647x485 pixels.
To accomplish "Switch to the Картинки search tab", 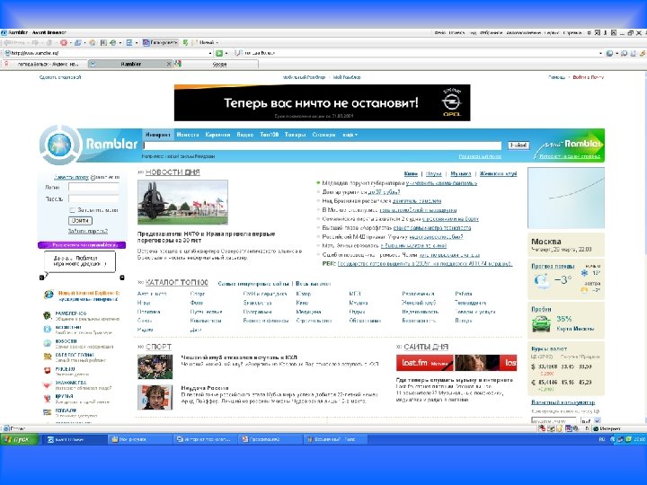I will tap(217, 135).
